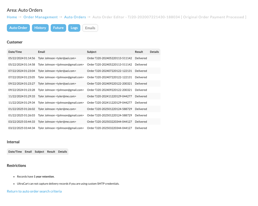Select the 05/22/2024 01:14:56 email row
The height and width of the screenshot is (206, 258).
[x=84, y=58]
